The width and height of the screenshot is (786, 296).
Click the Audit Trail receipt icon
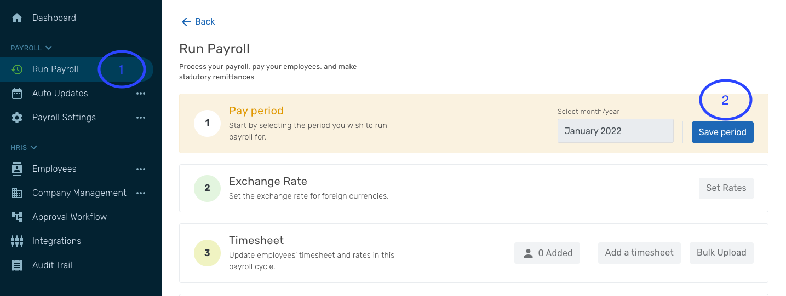pyautogui.click(x=17, y=265)
